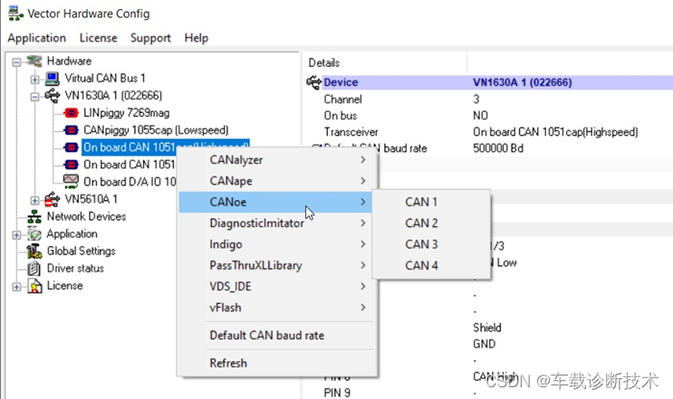Click the Hardware root node icon
The image size is (673, 399).
point(34,61)
